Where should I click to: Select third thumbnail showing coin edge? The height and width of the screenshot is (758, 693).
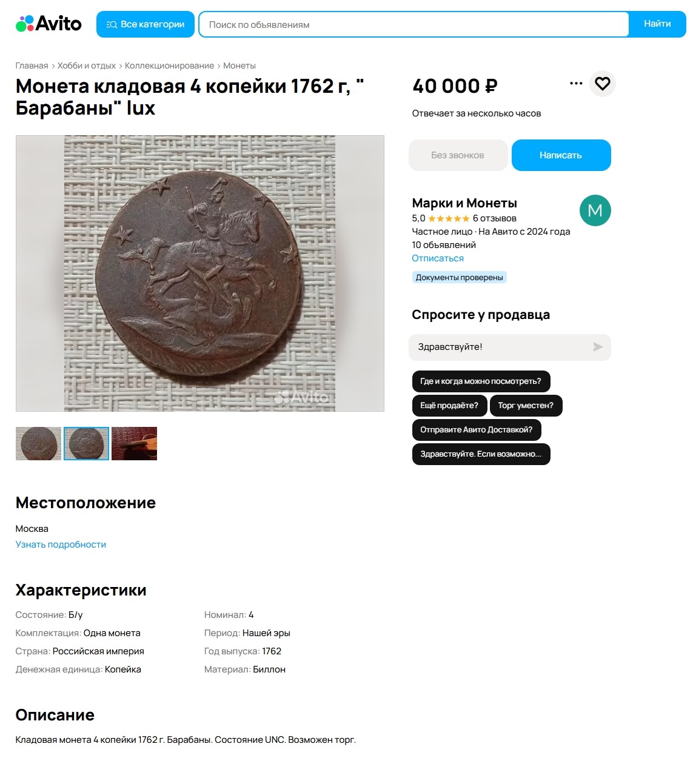pos(134,443)
